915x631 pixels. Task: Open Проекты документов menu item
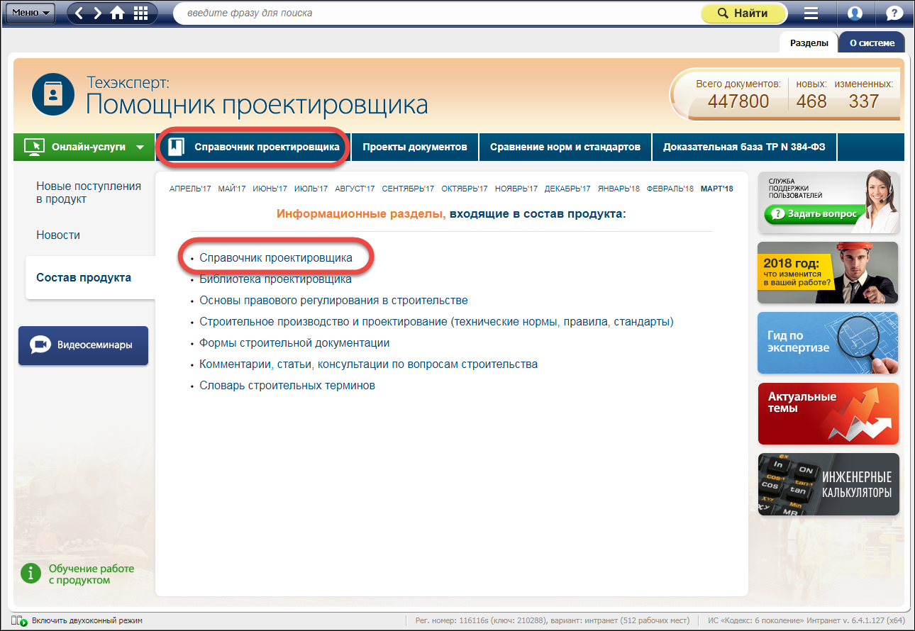(x=415, y=147)
